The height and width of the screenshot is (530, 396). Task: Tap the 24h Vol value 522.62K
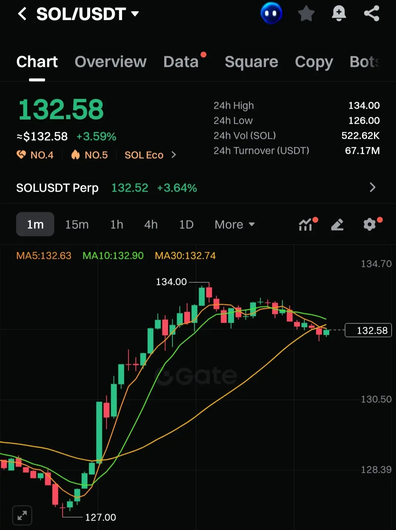pyautogui.click(x=360, y=135)
